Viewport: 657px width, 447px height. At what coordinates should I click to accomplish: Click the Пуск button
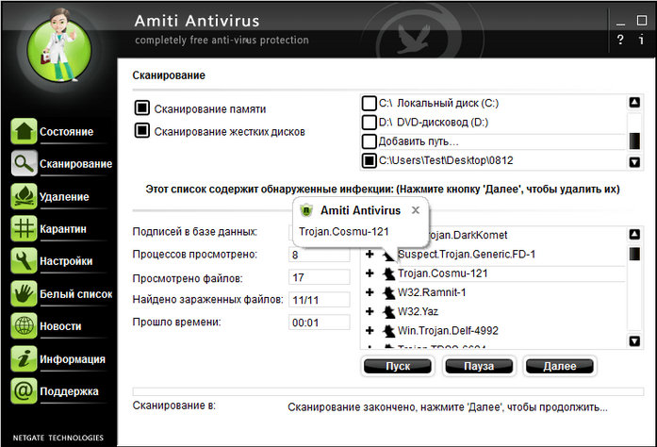click(x=398, y=366)
